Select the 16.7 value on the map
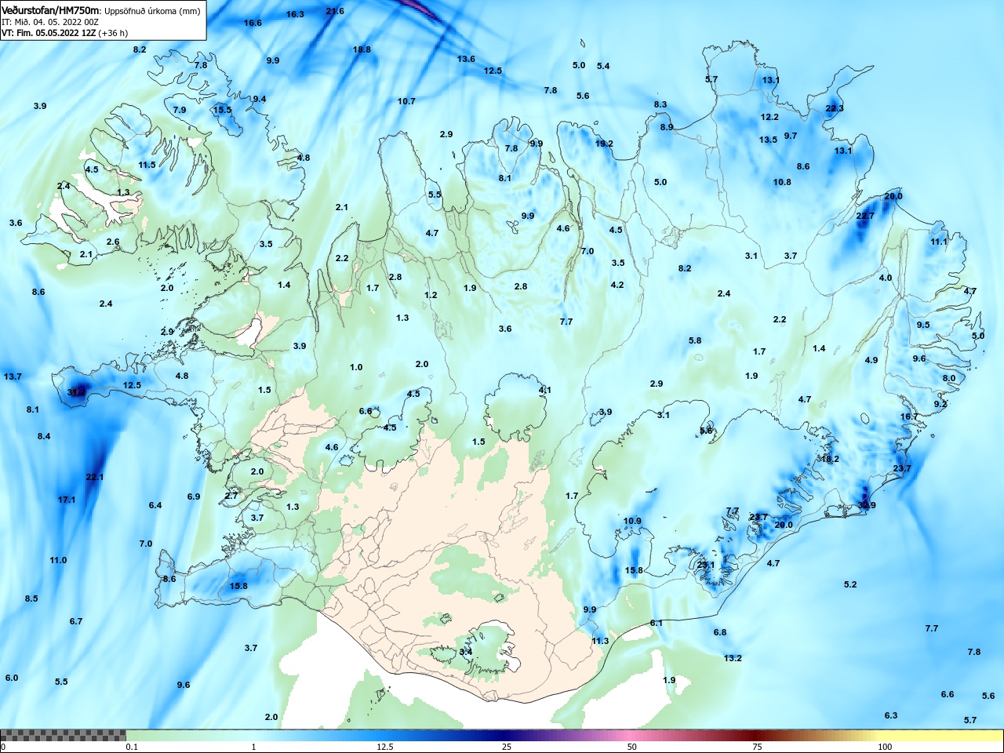 tap(909, 417)
